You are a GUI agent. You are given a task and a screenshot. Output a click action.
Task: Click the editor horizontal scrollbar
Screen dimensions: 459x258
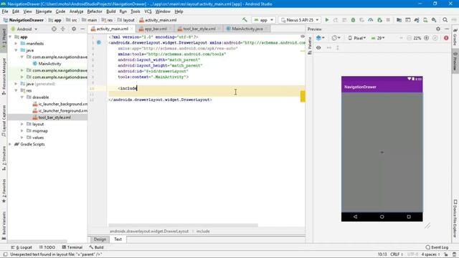(x=184, y=225)
